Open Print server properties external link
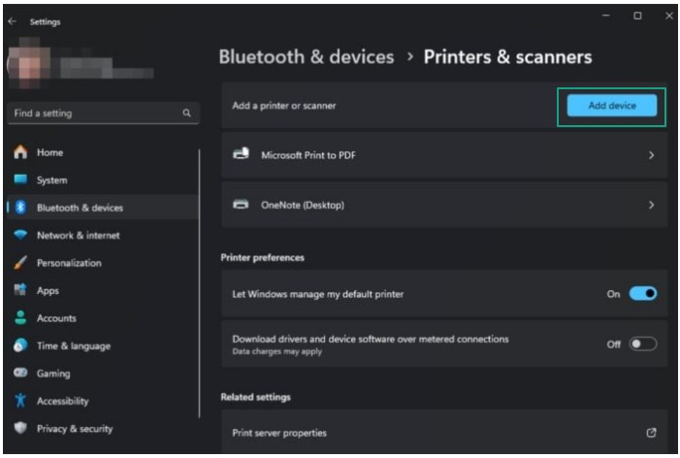Viewport: 680px width, 458px height. tap(651, 433)
